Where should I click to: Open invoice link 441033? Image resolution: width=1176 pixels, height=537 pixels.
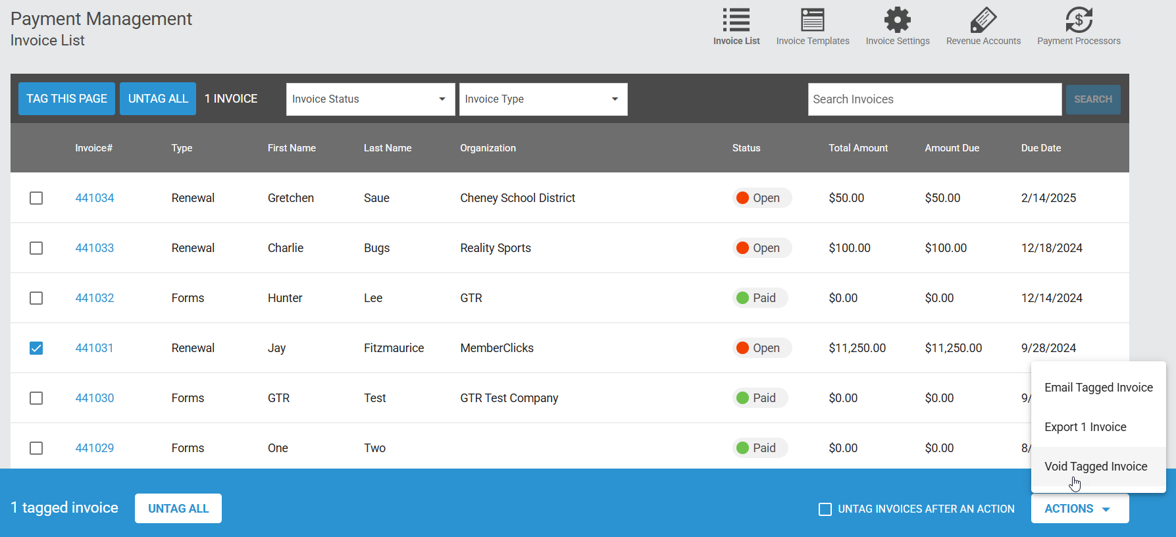[95, 248]
